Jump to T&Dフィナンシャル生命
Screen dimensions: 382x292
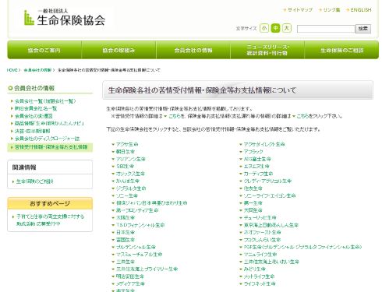[140, 225]
